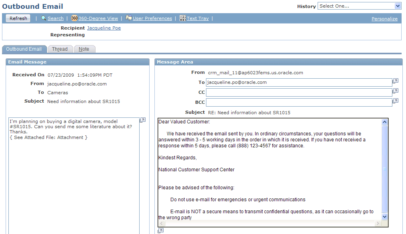
Task: Click the Refresh button
Action: 18,18
